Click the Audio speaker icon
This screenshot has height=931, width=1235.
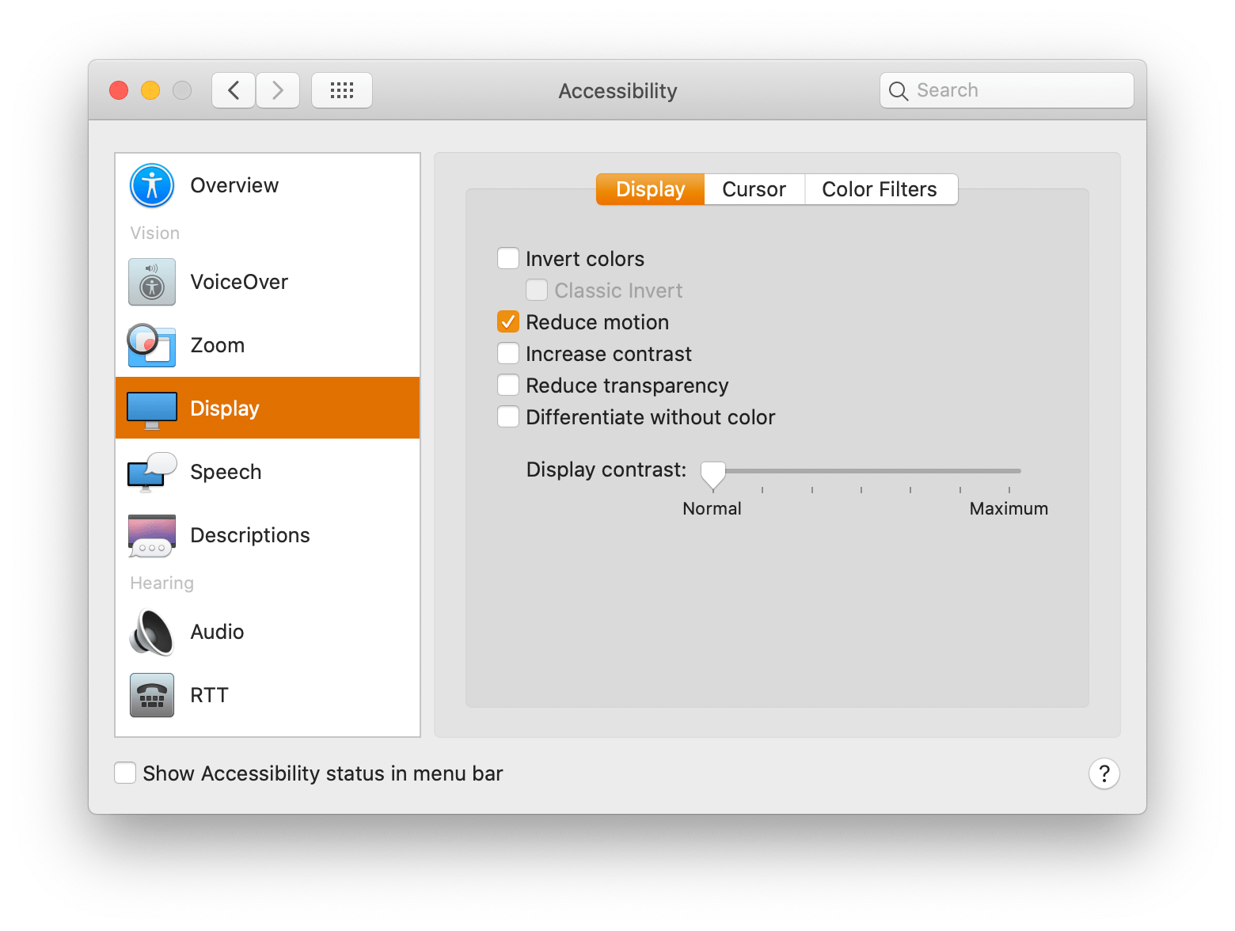(x=150, y=632)
